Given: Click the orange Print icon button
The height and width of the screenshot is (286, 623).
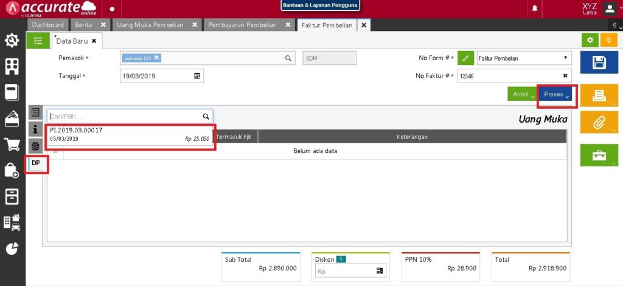Looking at the screenshot, I should [598, 95].
